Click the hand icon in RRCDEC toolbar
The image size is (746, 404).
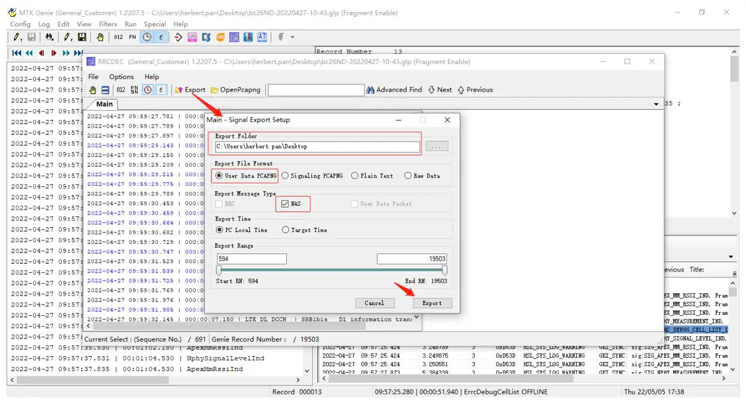click(x=93, y=90)
